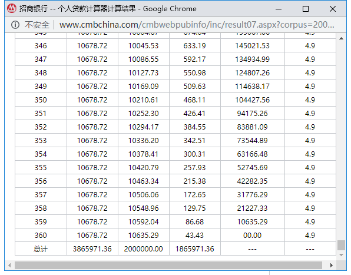Select balance 63166.48 cell
This screenshot has width=351, height=275.
(x=252, y=154)
